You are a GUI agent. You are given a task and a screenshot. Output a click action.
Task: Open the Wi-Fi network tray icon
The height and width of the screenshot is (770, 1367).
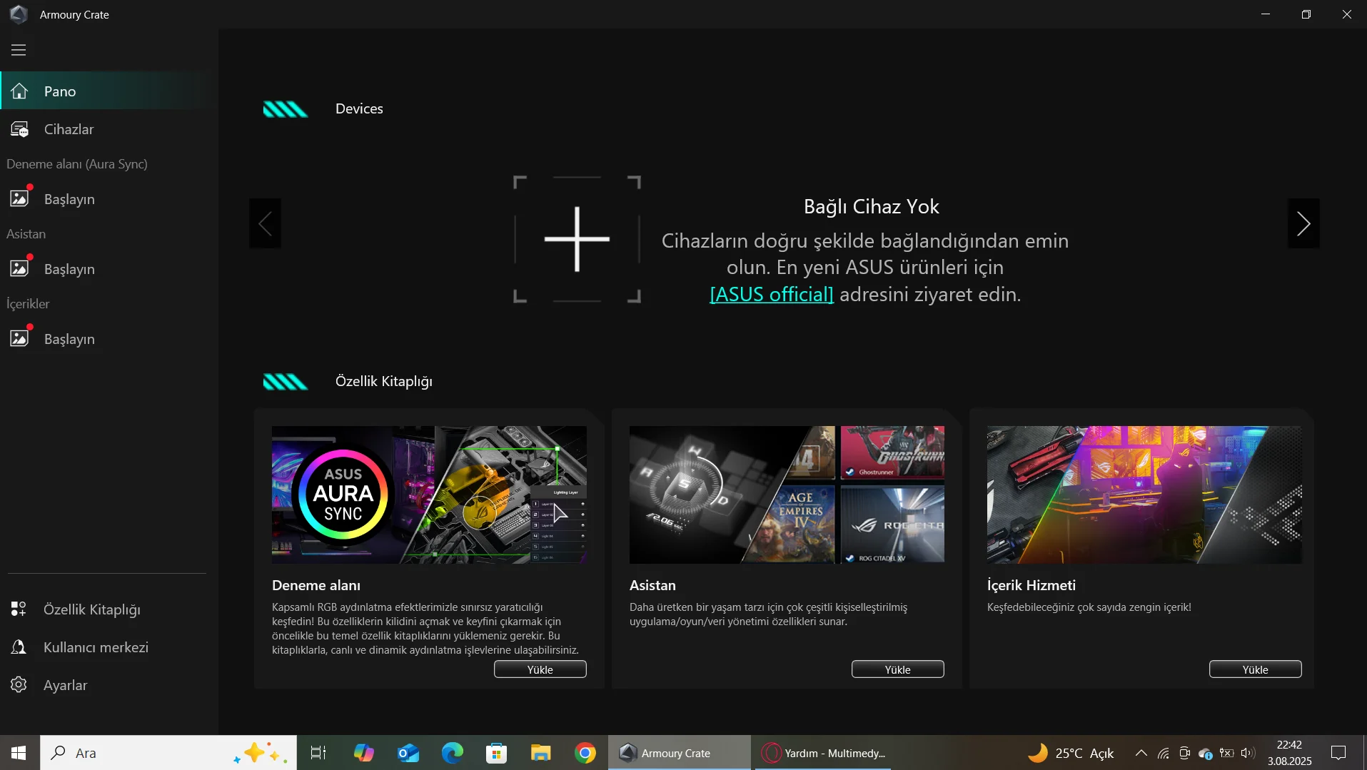pos(1164,753)
